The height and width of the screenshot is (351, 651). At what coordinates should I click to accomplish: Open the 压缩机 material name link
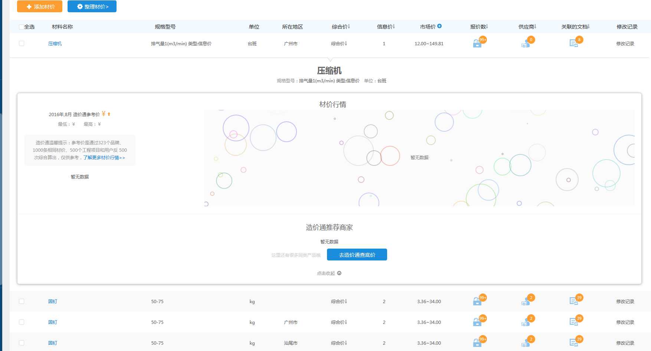click(55, 43)
